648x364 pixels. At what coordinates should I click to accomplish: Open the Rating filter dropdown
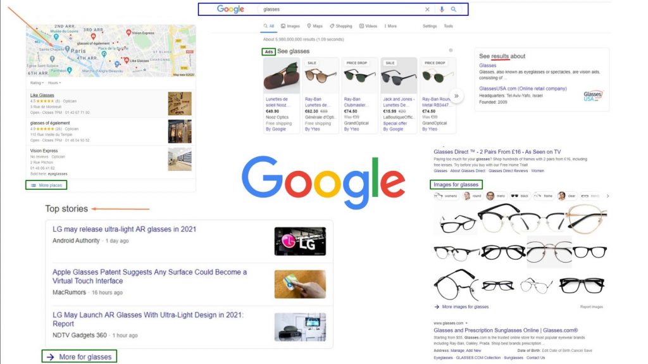point(37,83)
